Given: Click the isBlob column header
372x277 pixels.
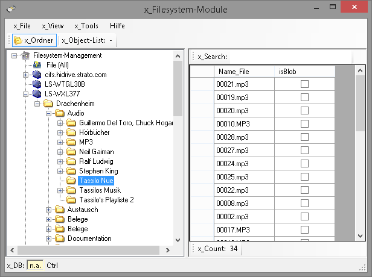Looking at the screenshot, I should (x=304, y=72).
